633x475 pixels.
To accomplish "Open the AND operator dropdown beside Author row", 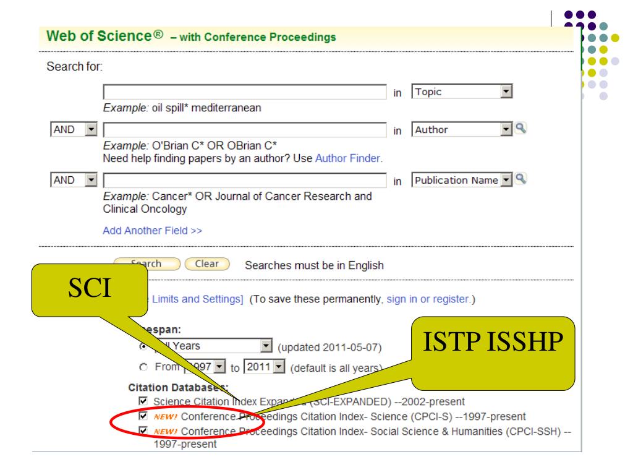I will [x=74, y=129].
